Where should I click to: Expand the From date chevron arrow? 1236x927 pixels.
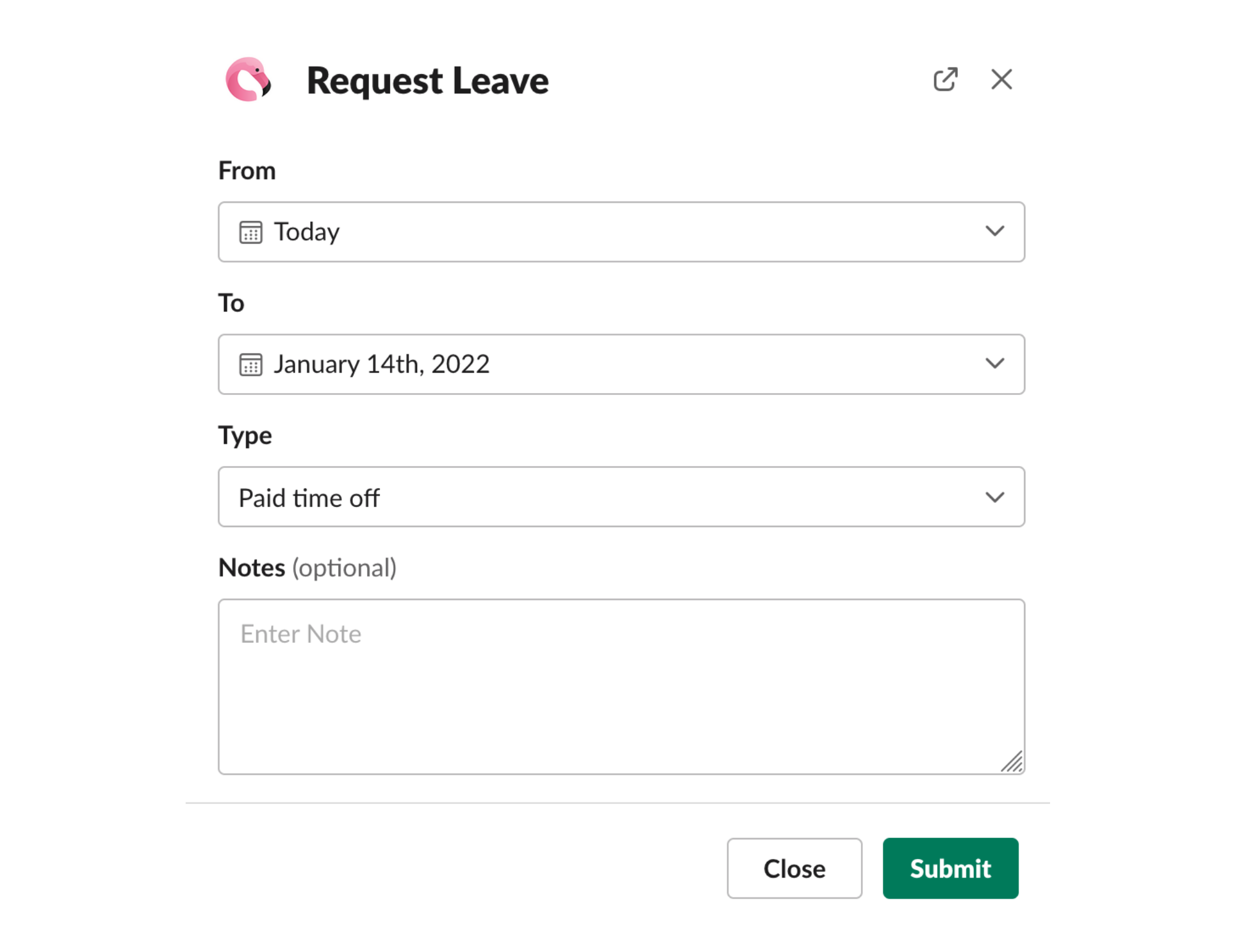[994, 231]
